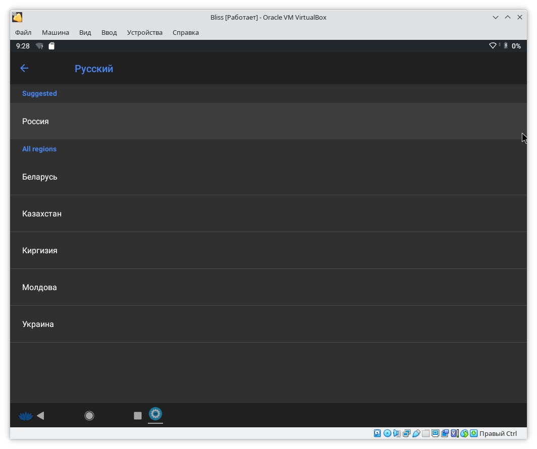Click the USB devices status icon
Viewport: 537px width, 449px height.
pyautogui.click(x=416, y=433)
